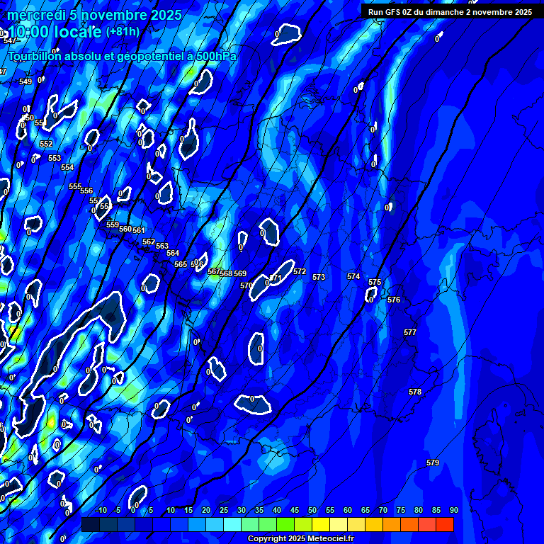
Task: Click the 578 geopotential contour label
Action: tap(415, 392)
